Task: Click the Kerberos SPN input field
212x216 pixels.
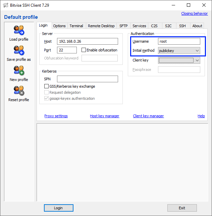Action: tap(88, 79)
